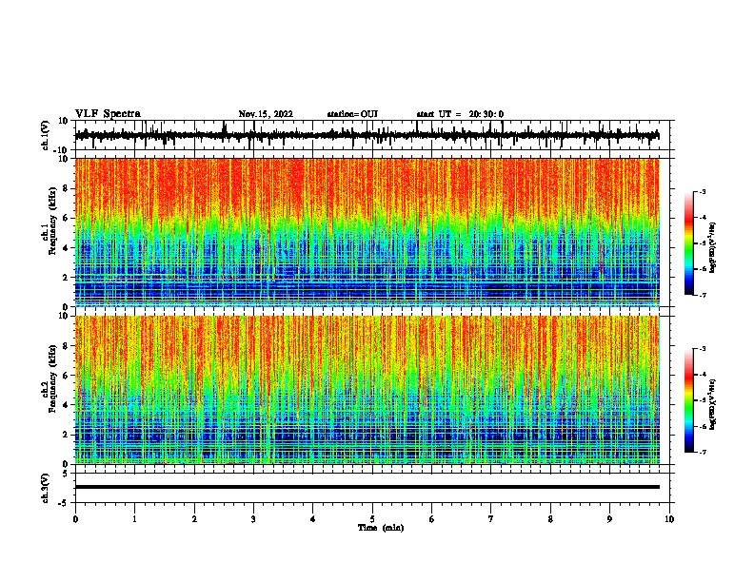The image size is (754, 582).
Task: Click the ch.2 "Frequency (kHz)" axis label
Action: (x=52, y=378)
